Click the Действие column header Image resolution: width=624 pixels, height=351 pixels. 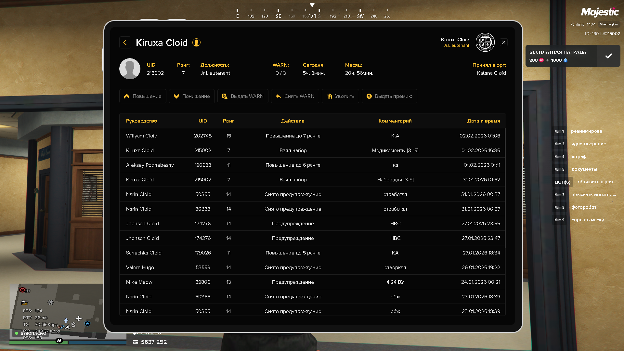(292, 121)
